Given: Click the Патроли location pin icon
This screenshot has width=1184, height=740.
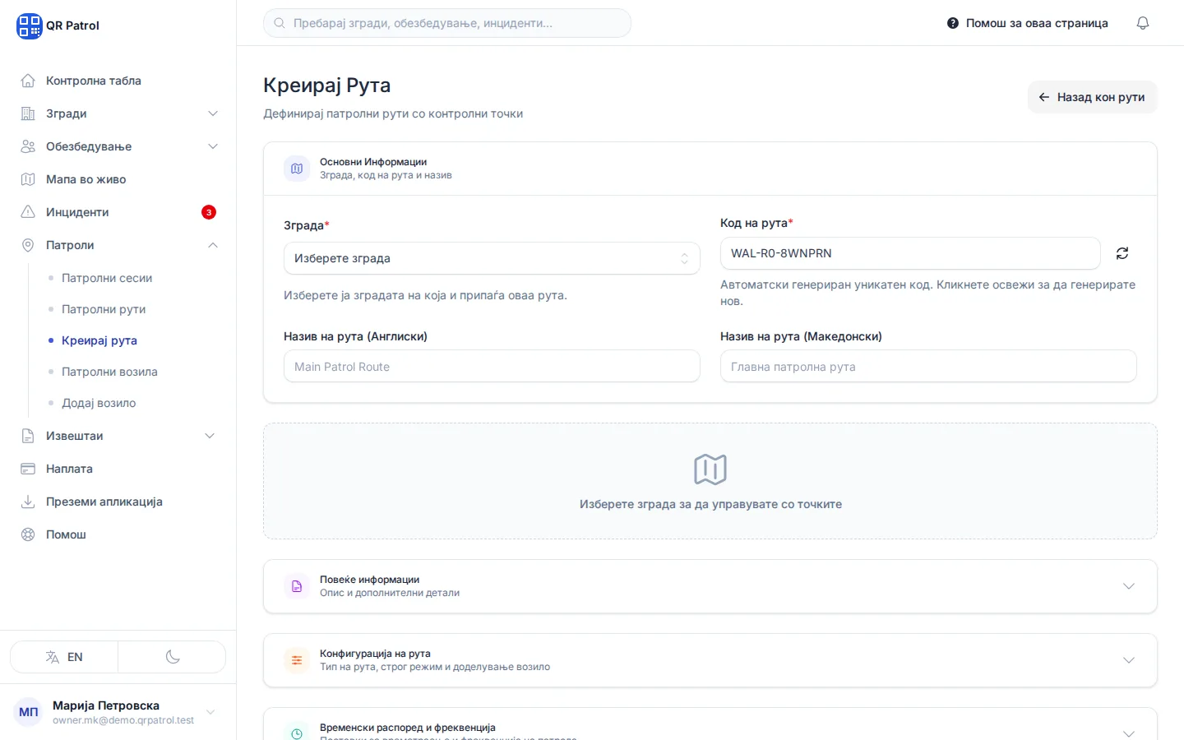Looking at the screenshot, I should pyautogui.click(x=28, y=245).
